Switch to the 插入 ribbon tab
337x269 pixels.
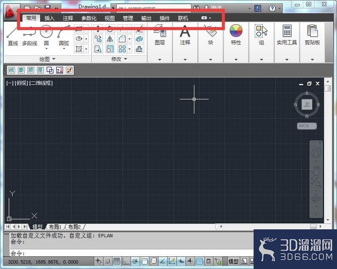coord(50,18)
